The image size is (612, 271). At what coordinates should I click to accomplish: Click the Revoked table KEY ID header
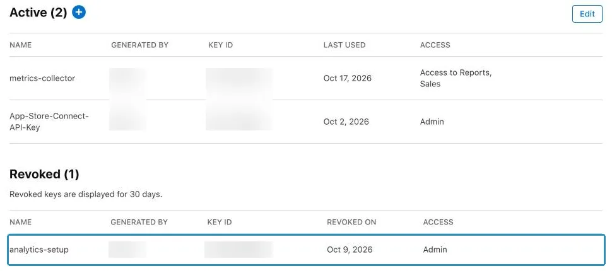click(220, 222)
